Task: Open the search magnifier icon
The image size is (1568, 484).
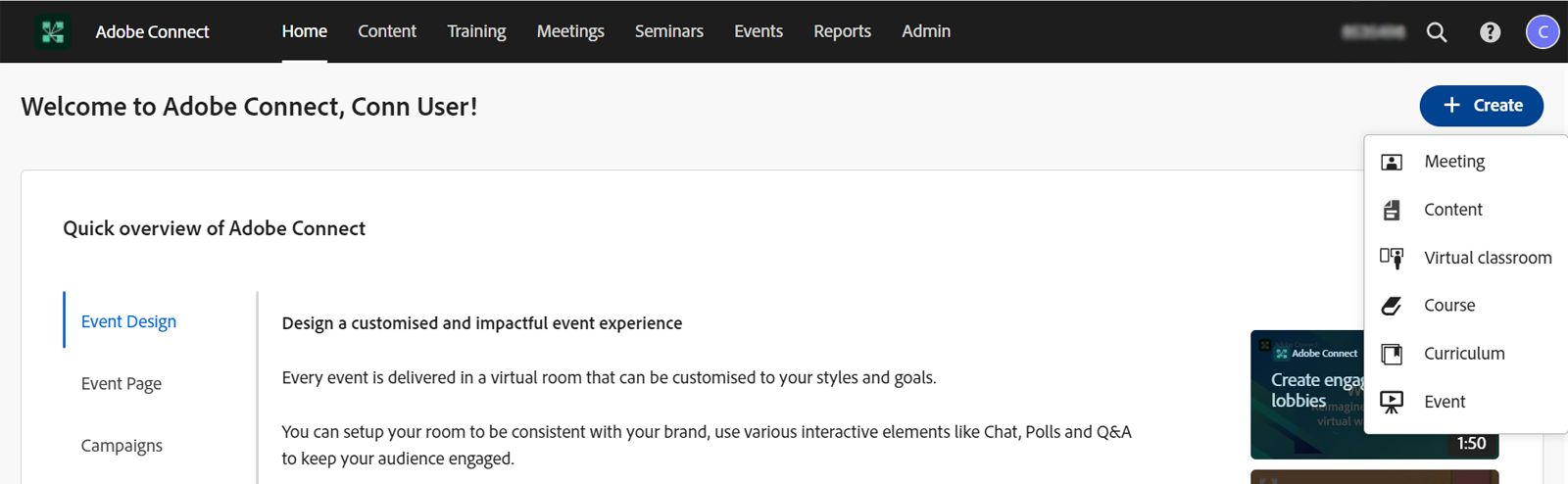Action: coord(1437,32)
